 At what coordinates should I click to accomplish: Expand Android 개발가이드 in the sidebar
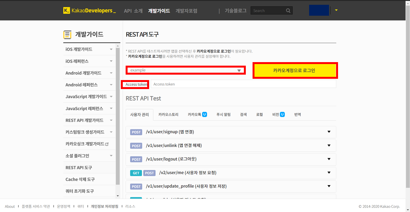(111, 73)
